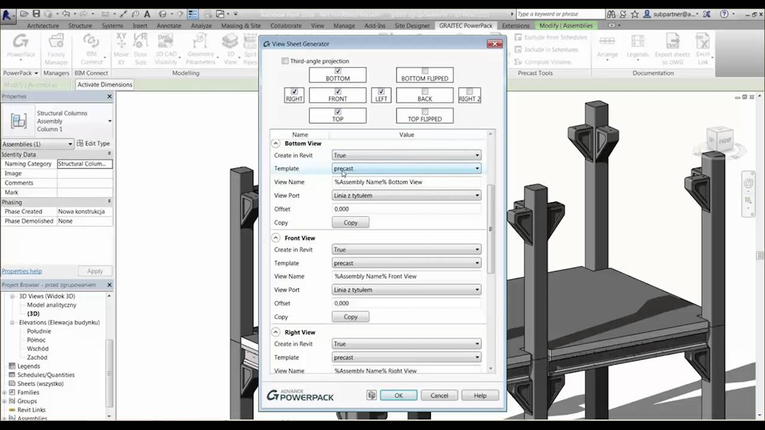Open Front View Template dropdown
Viewport: 765px width, 430px height.
pyautogui.click(x=406, y=263)
